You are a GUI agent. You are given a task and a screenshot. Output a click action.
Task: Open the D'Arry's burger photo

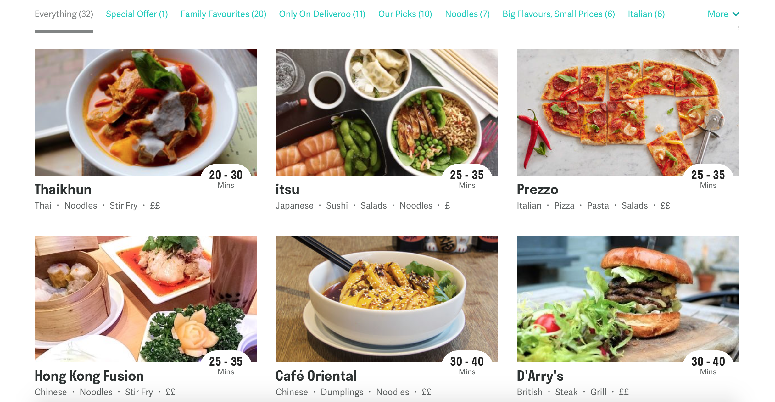click(x=628, y=299)
